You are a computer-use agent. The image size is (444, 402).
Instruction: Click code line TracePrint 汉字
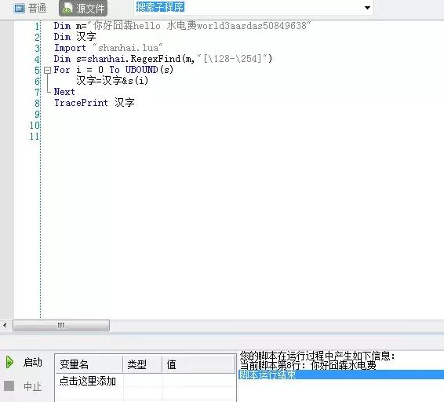tap(94, 103)
